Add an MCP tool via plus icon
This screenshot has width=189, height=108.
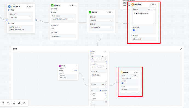coord(105,93)
